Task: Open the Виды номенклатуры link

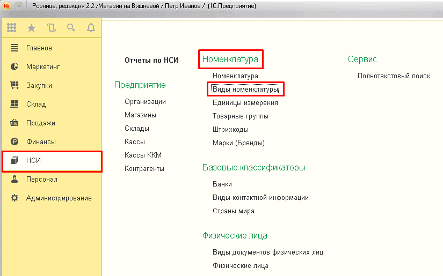Action: [x=245, y=89]
